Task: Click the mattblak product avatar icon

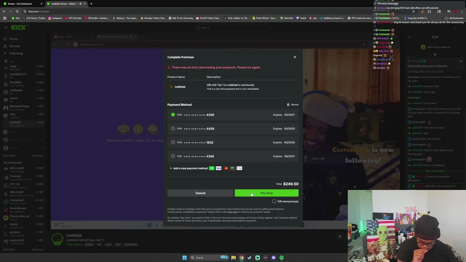Action: coord(171,87)
